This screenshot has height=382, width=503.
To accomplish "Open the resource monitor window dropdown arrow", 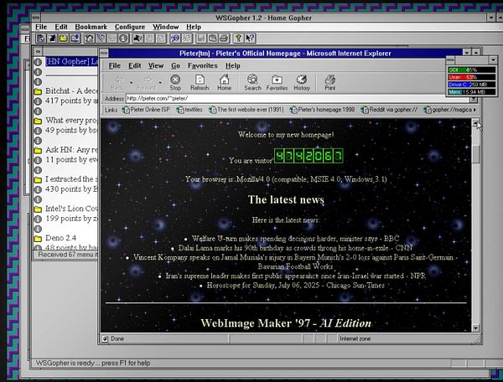I will (493, 60).
